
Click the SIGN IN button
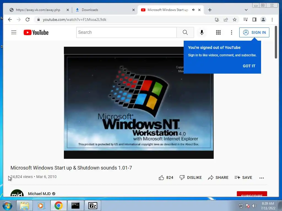[254, 32]
